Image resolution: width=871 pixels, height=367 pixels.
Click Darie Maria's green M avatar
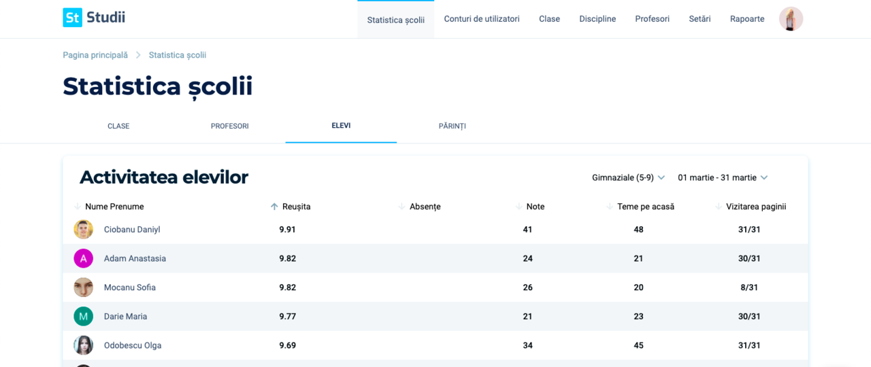pyautogui.click(x=83, y=317)
